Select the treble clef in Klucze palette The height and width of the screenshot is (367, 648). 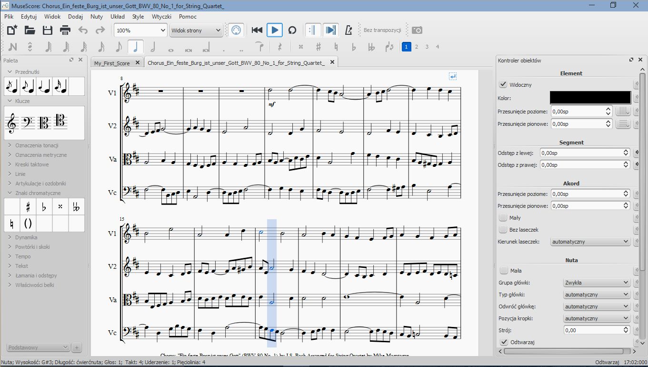[x=12, y=123]
